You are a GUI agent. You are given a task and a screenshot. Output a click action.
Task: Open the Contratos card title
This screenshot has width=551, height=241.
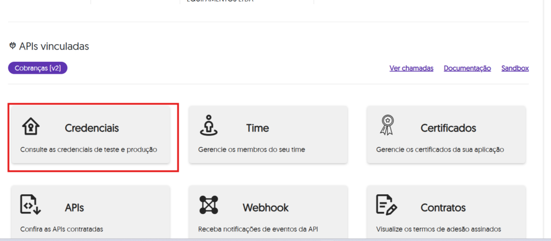tap(443, 208)
